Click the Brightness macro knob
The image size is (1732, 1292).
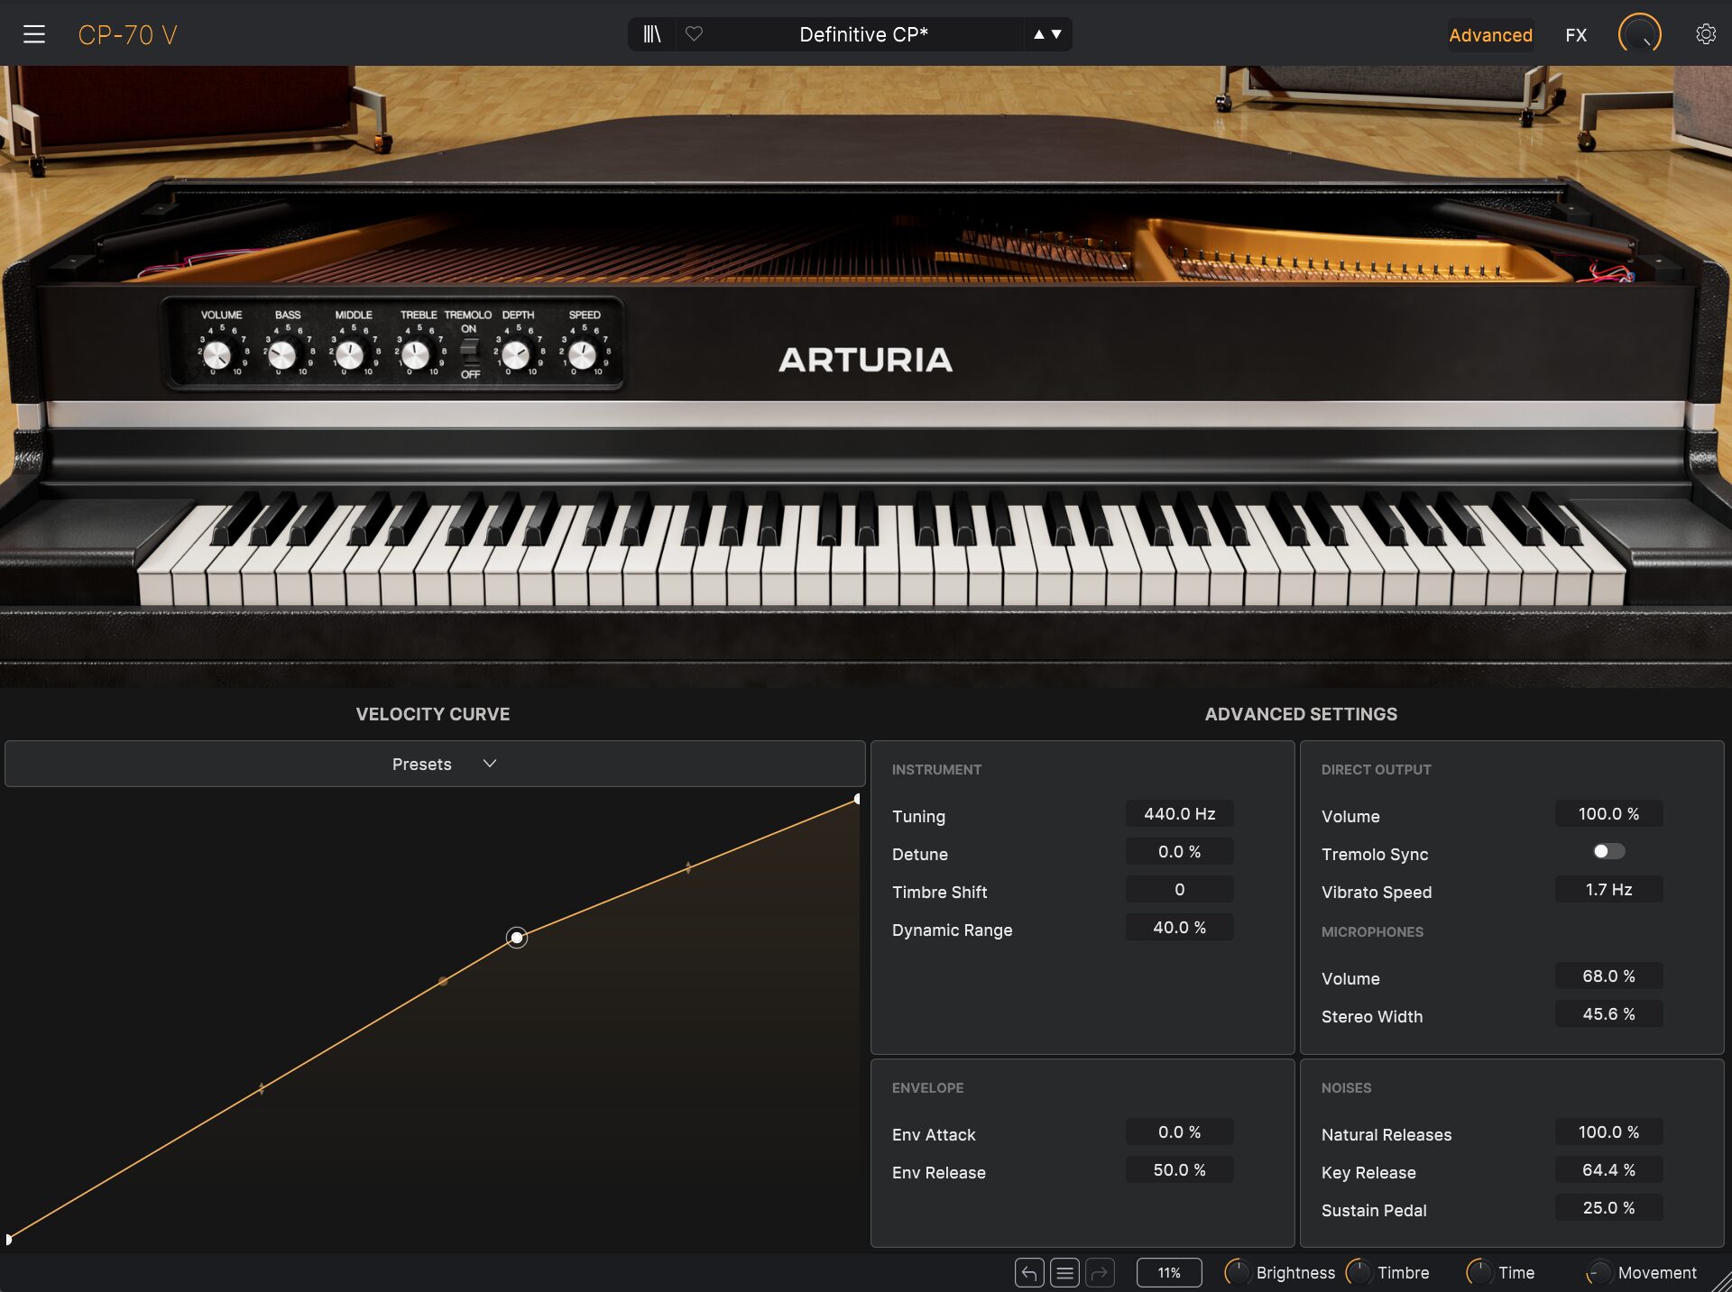1237,1272
